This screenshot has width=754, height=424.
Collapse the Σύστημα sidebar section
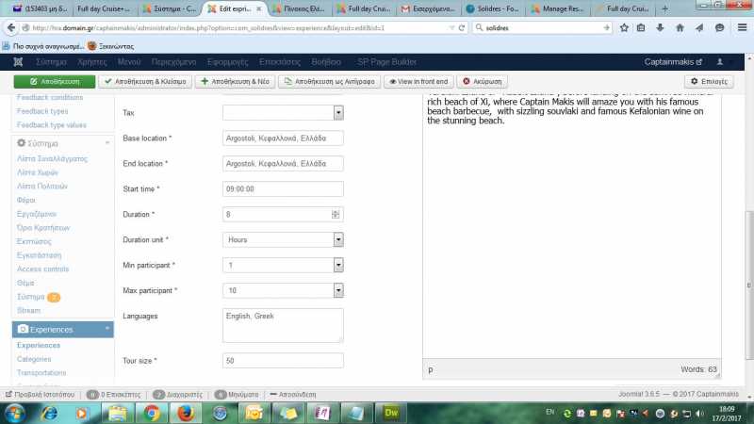click(x=106, y=143)
